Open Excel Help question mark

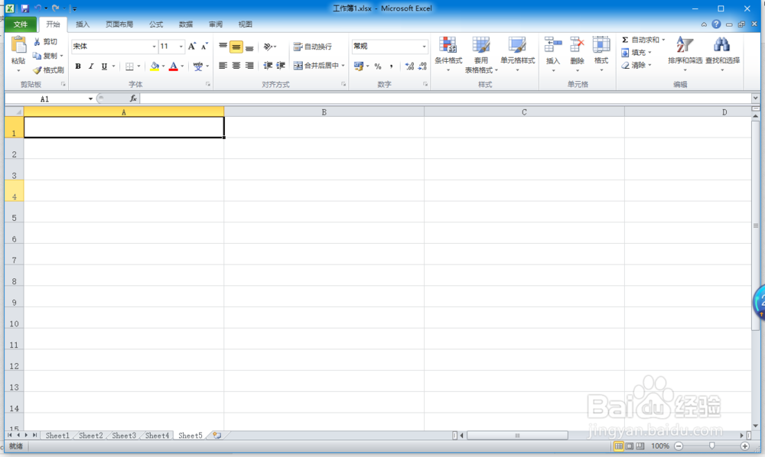click(x=716, y=24)
